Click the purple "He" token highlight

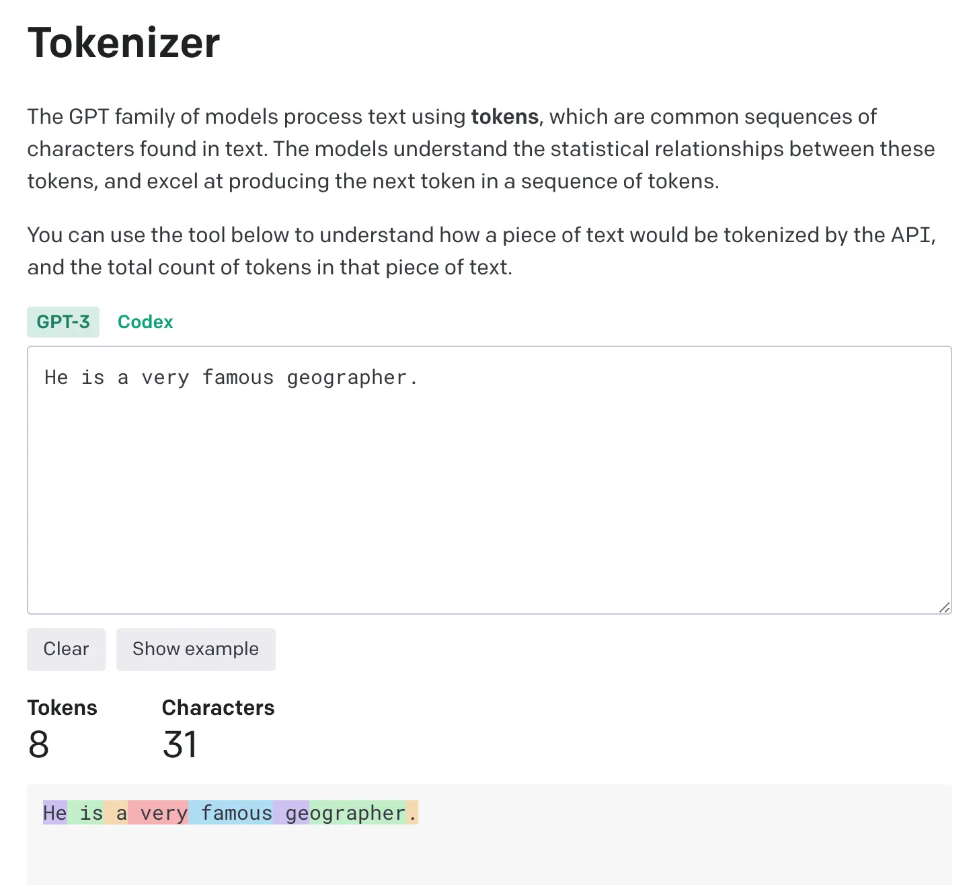click(x=55, y=813)
